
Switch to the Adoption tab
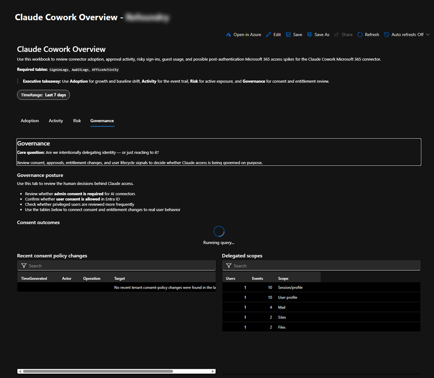click(30, 121)
